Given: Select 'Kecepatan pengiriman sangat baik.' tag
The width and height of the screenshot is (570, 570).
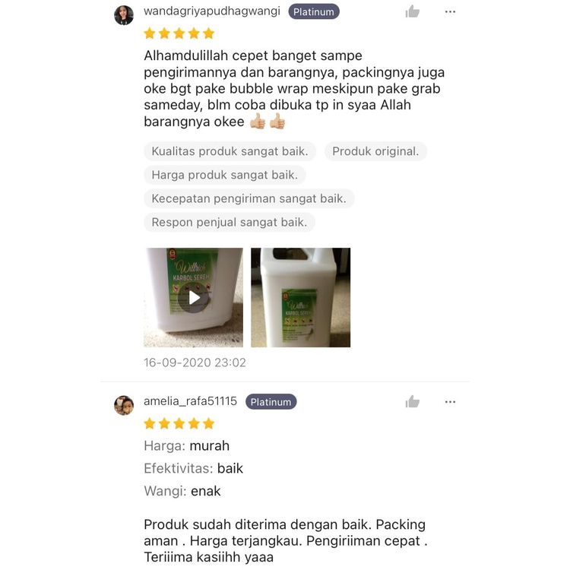Looking at the screenshot, I should (x=249, y=198).
